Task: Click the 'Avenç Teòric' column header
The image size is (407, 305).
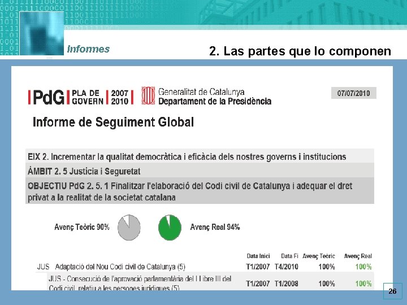Action: [319, 256]
